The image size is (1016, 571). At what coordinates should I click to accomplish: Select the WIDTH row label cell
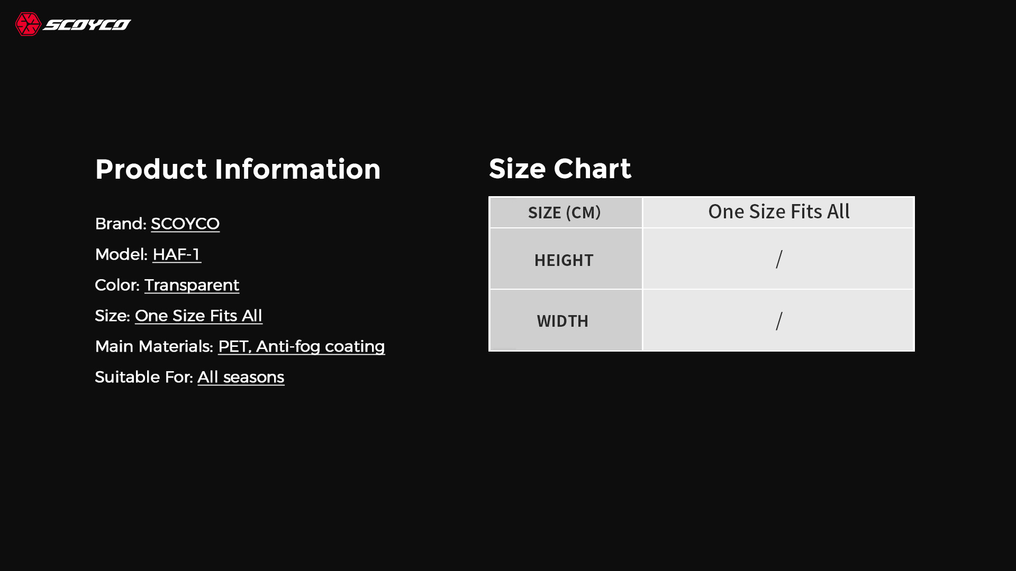tap(563, 321)
